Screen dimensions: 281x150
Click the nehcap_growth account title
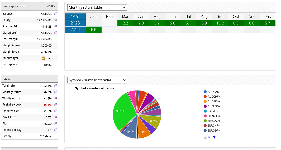15,6
